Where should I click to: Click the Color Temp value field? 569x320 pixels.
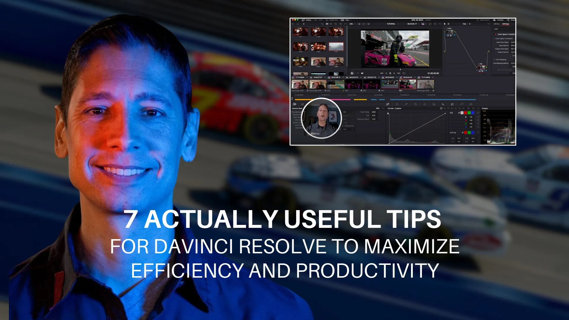tap(374, 112)
